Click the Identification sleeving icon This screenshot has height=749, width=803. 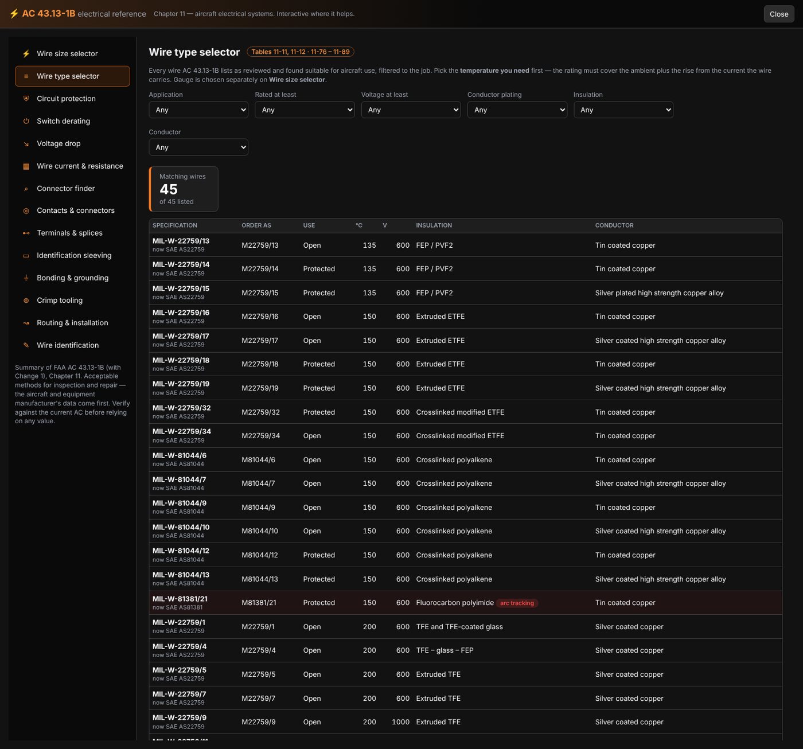[26, 256]
